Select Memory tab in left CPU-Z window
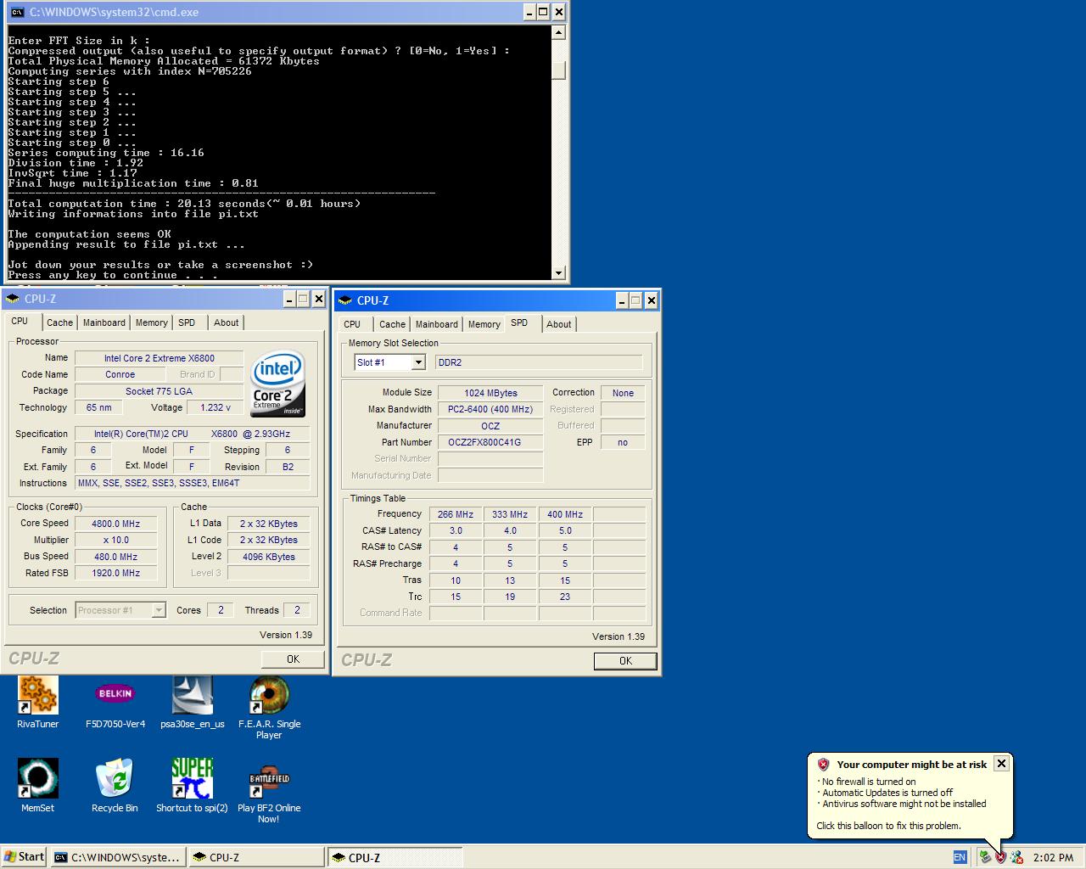The image size is (1086, 869). click(152, 322)
